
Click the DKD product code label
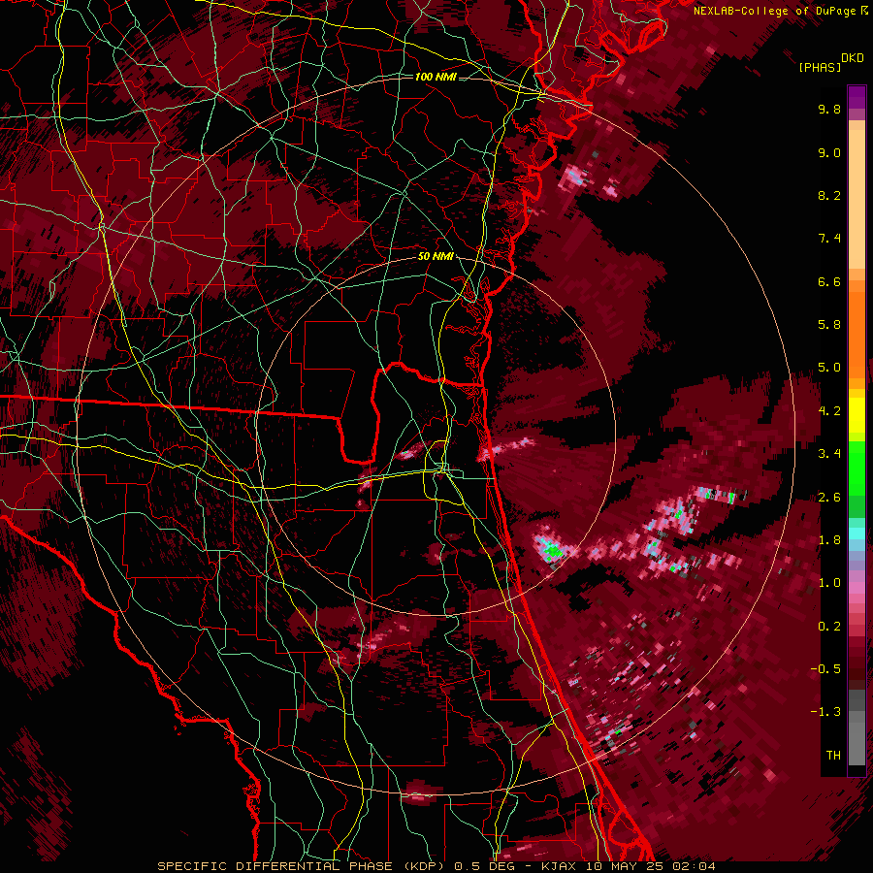(853, 58)
